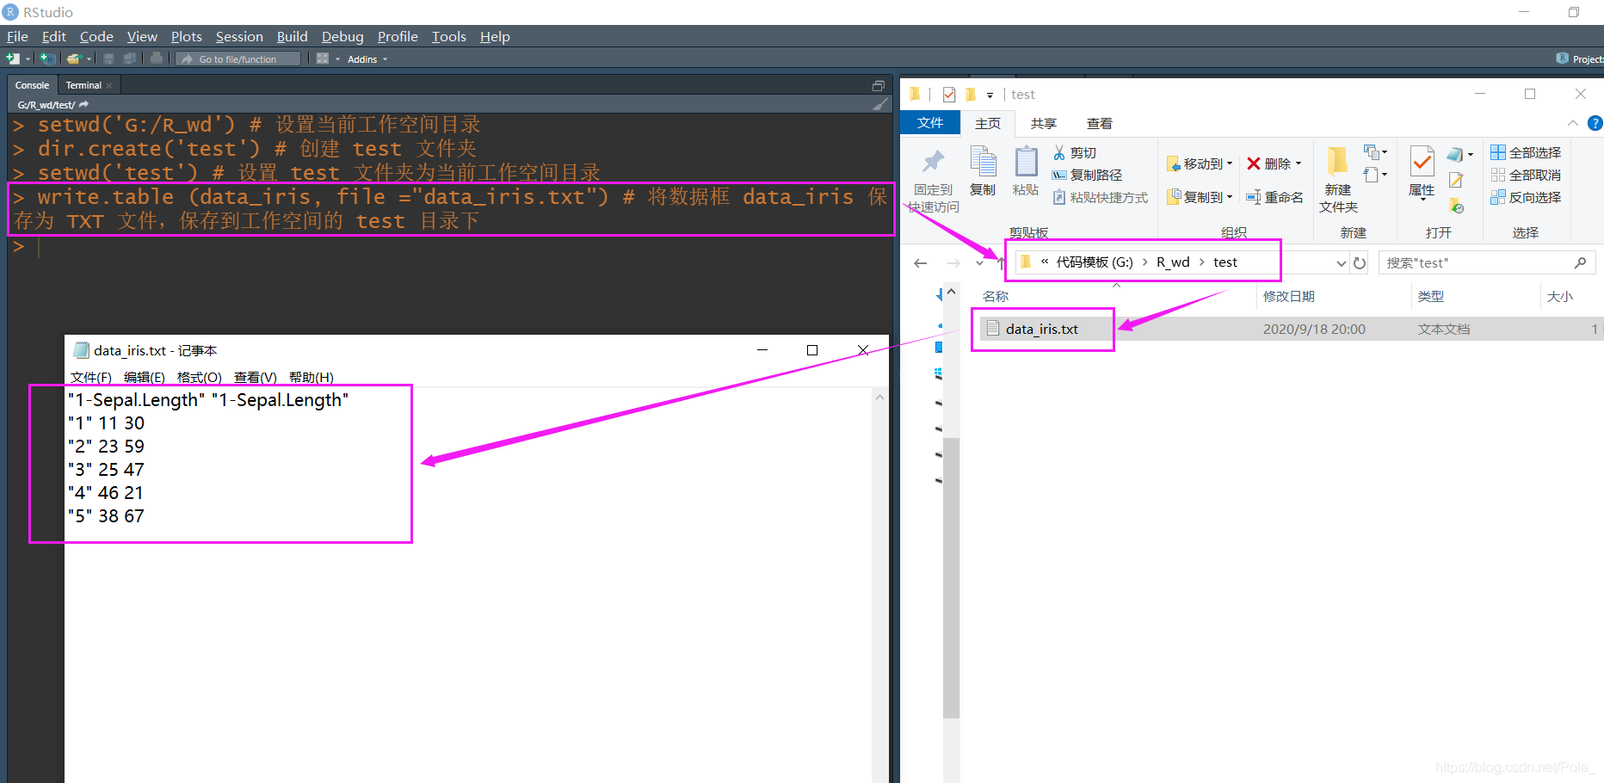
Task: Switch to the Console tab
Action: point(32,85)
